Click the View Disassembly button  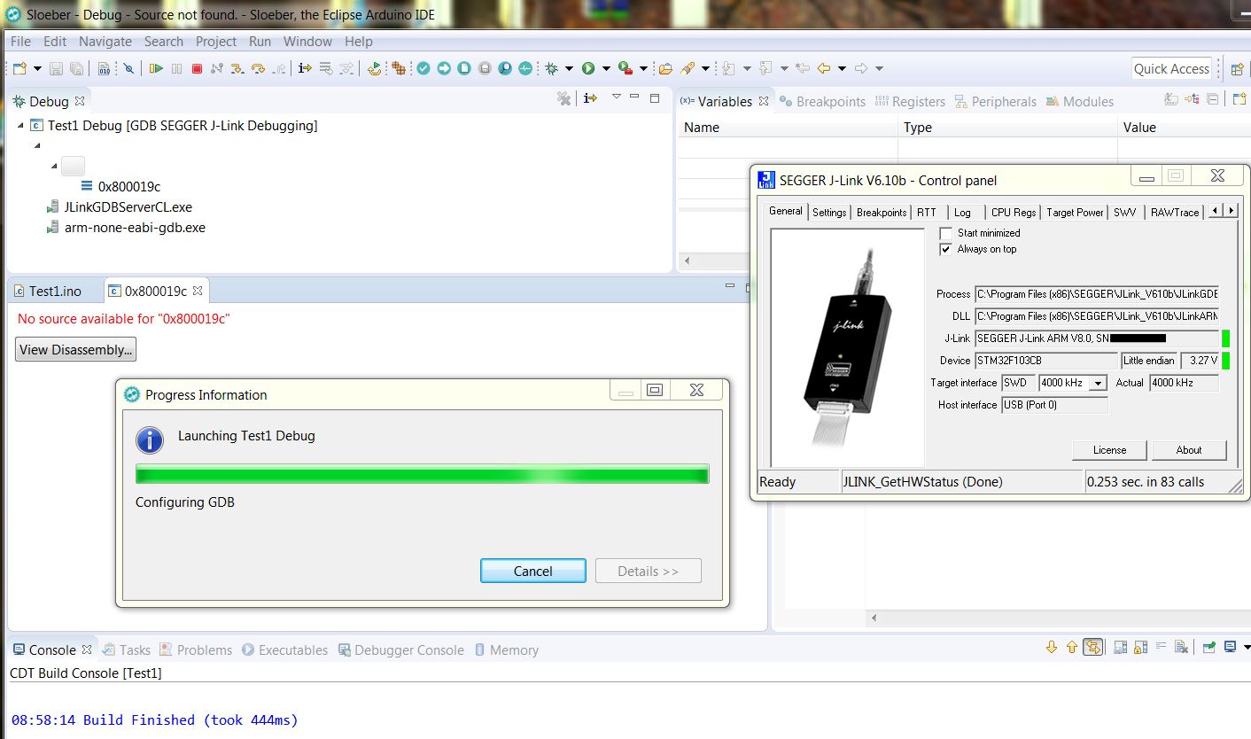click(x=76, y=349)
